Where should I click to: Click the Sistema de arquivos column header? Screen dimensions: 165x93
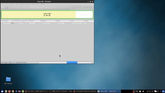tap(20, 21)
